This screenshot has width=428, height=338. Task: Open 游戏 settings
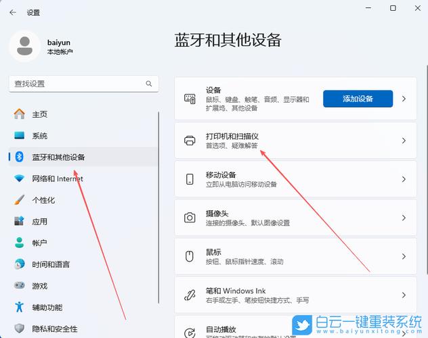(83, 285)
